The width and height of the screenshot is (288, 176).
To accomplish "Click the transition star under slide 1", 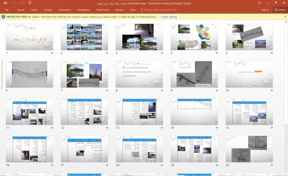I will (52, 53).
